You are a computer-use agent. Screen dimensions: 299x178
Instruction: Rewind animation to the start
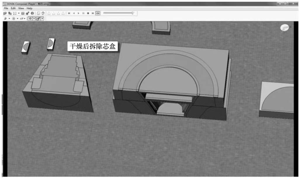click(x=69, y=13)
